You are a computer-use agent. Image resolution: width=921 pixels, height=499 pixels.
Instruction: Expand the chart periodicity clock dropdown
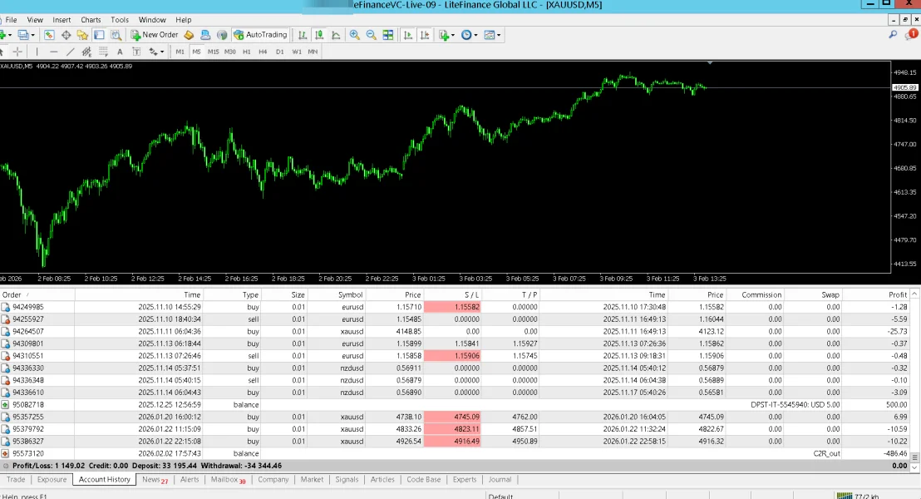(x=475, y=36)
